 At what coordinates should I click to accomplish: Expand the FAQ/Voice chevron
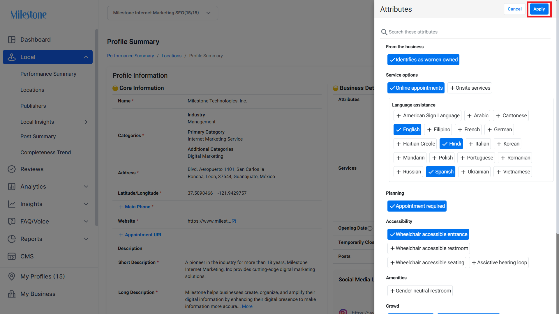coord(86,221)
